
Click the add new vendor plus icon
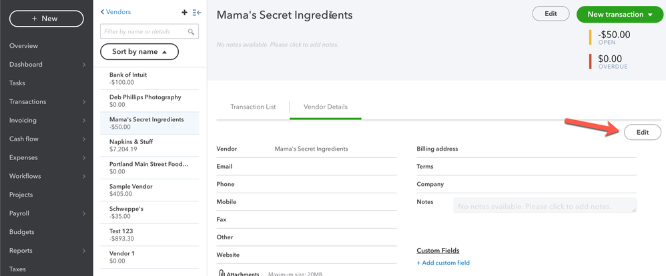[184, 12]
